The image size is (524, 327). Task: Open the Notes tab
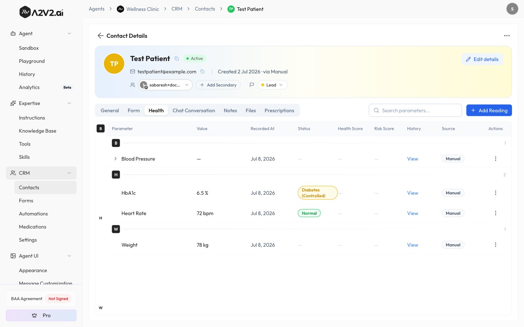click(x=230, y=110)
